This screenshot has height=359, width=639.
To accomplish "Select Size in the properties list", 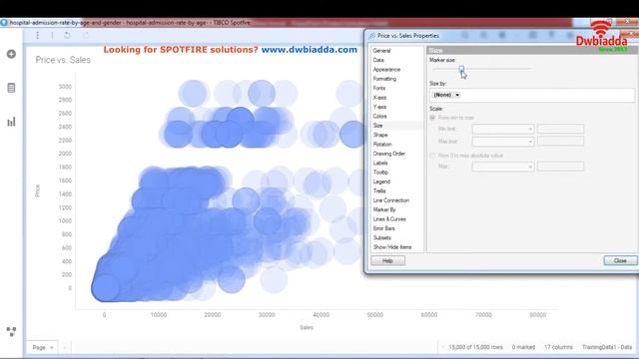I will tap(377, 126).
